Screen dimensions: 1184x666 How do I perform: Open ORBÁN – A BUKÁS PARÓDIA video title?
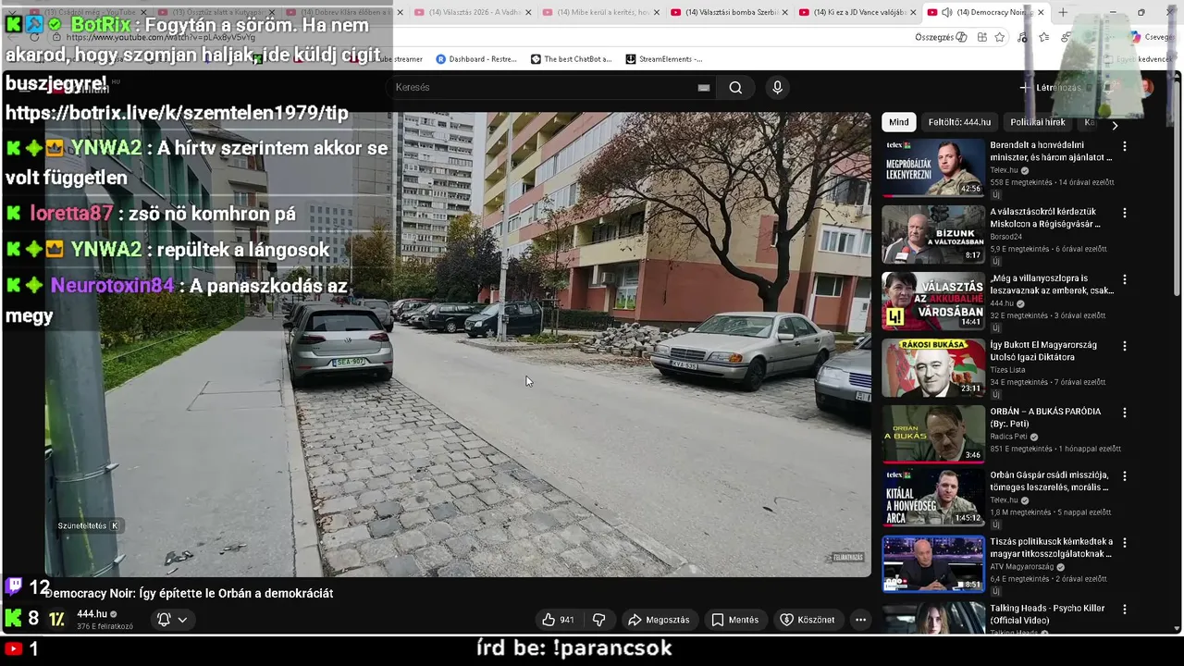1045,417
